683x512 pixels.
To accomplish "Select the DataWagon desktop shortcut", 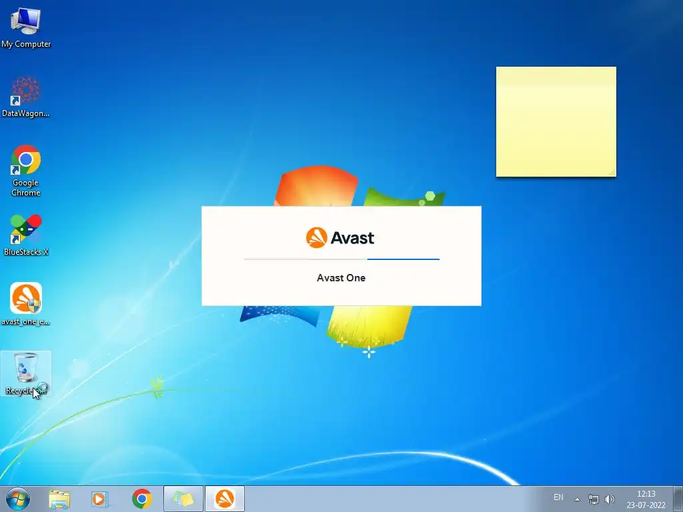I will (26, 97).
